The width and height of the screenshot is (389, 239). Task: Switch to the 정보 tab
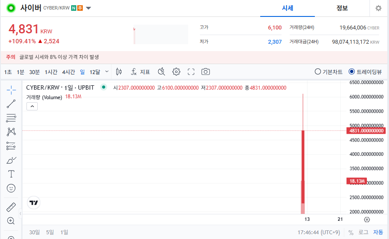pos(342,8)
